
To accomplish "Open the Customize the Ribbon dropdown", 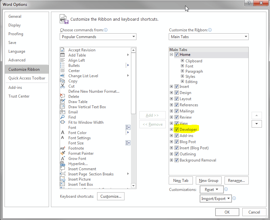I will tap(208, 37).
